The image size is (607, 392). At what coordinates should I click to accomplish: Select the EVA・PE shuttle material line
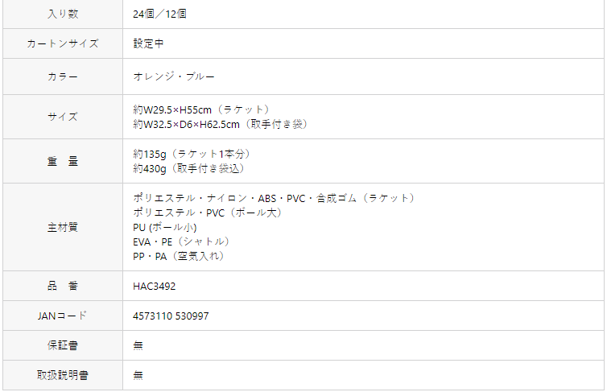pos(182,241)
